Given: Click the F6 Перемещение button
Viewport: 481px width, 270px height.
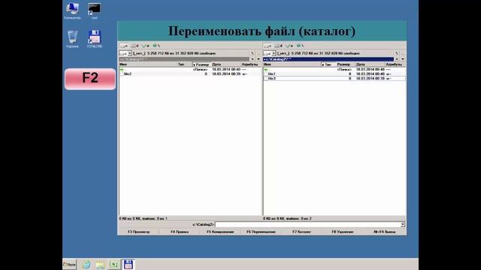Looking at the screenshot, I should click(261, 232).
